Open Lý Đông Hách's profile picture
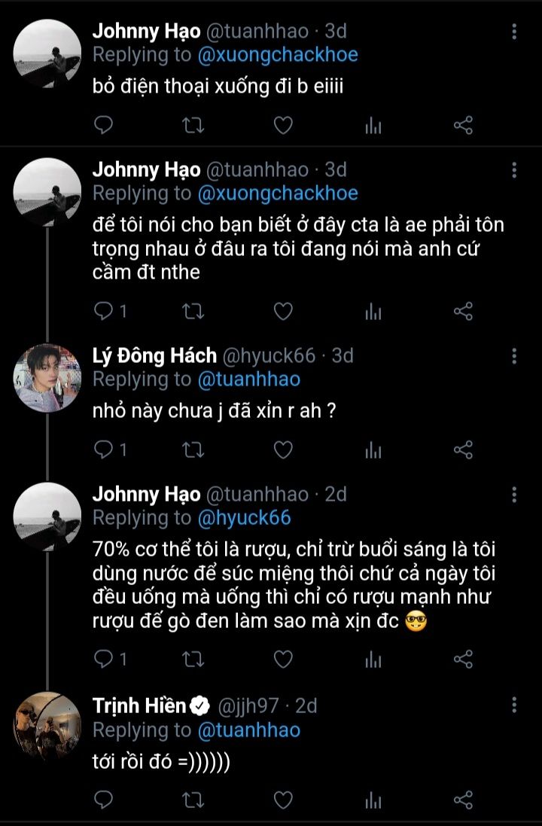Screen dimensions: 542x826 click(48, 378)
